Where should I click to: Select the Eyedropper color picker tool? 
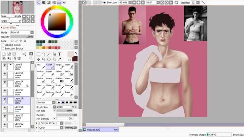(59, 59)
